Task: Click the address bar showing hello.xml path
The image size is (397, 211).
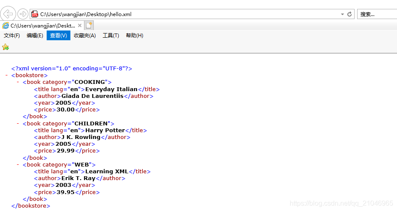Action: (x=192, y=14)
